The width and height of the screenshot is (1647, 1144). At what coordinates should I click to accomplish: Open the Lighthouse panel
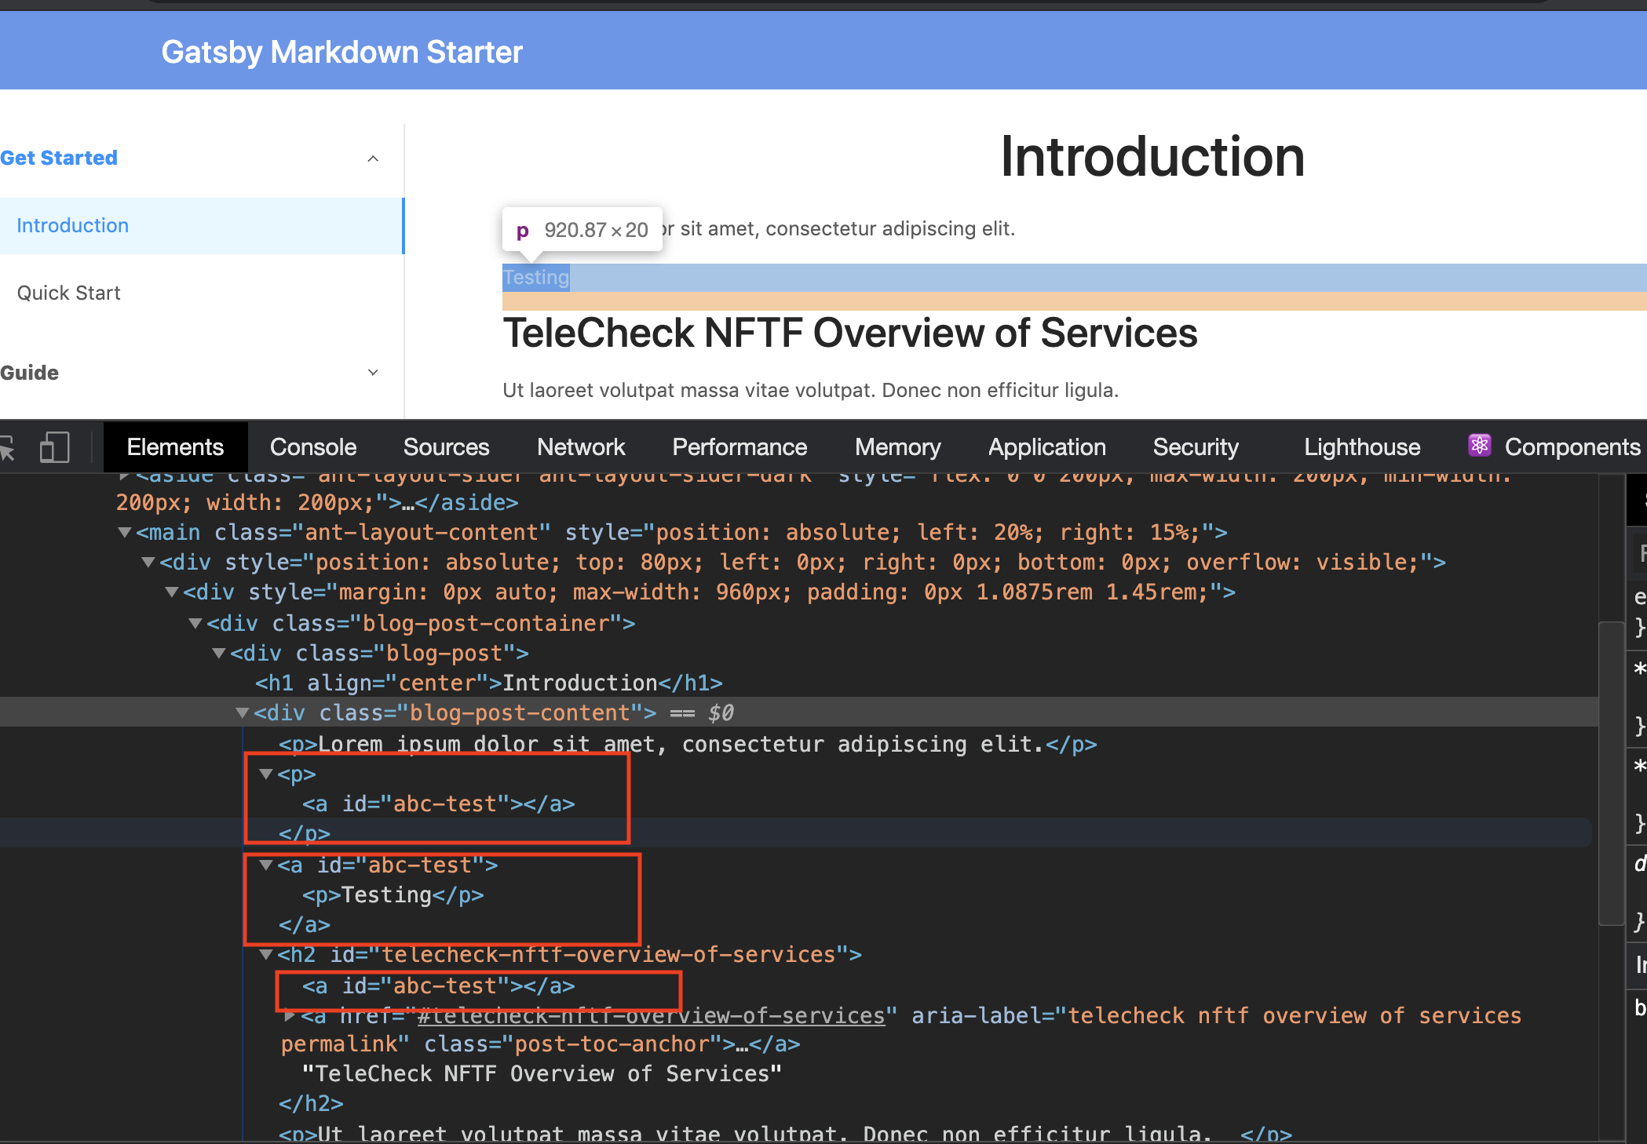click(1361, 447)
